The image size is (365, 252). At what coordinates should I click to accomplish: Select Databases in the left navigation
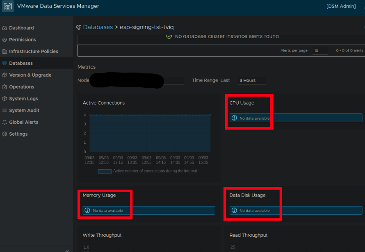tap(21, 64)
